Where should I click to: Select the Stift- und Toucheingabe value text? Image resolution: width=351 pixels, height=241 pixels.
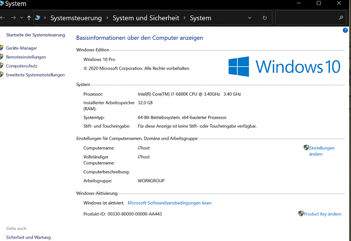click(197, 126)
